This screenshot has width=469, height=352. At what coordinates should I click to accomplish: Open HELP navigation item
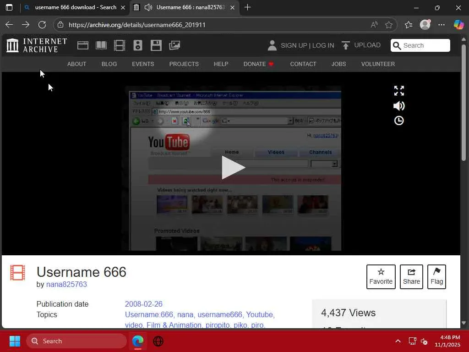[221, 64]
